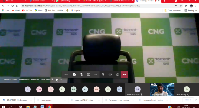Unmute the microphone in the meeting toolbar
Screen dimensions: 199x108
[x=81, y=75]
